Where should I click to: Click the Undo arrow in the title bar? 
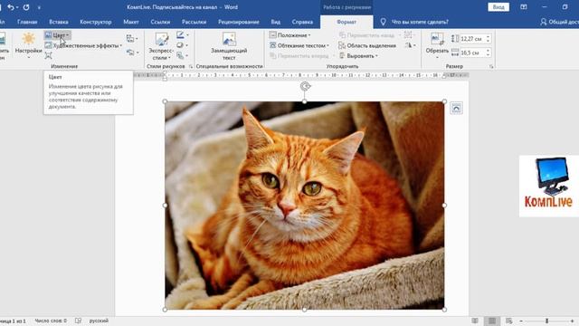tap(11, 7)
